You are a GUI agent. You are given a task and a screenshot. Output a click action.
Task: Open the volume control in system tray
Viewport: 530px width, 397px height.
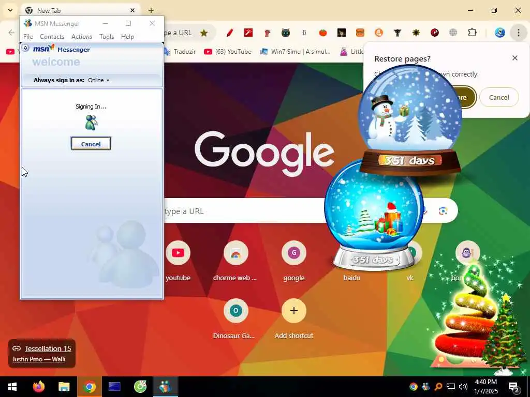click(x=463, y=387)
